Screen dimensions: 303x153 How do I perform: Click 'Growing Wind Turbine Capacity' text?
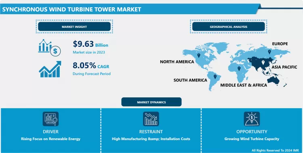tap(252, 139)
